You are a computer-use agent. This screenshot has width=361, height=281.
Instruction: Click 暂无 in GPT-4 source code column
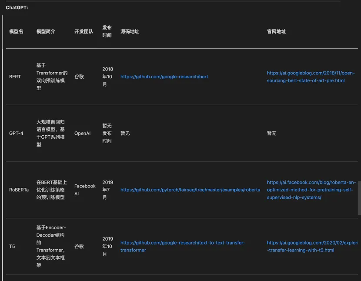click(x=125, y=134)
